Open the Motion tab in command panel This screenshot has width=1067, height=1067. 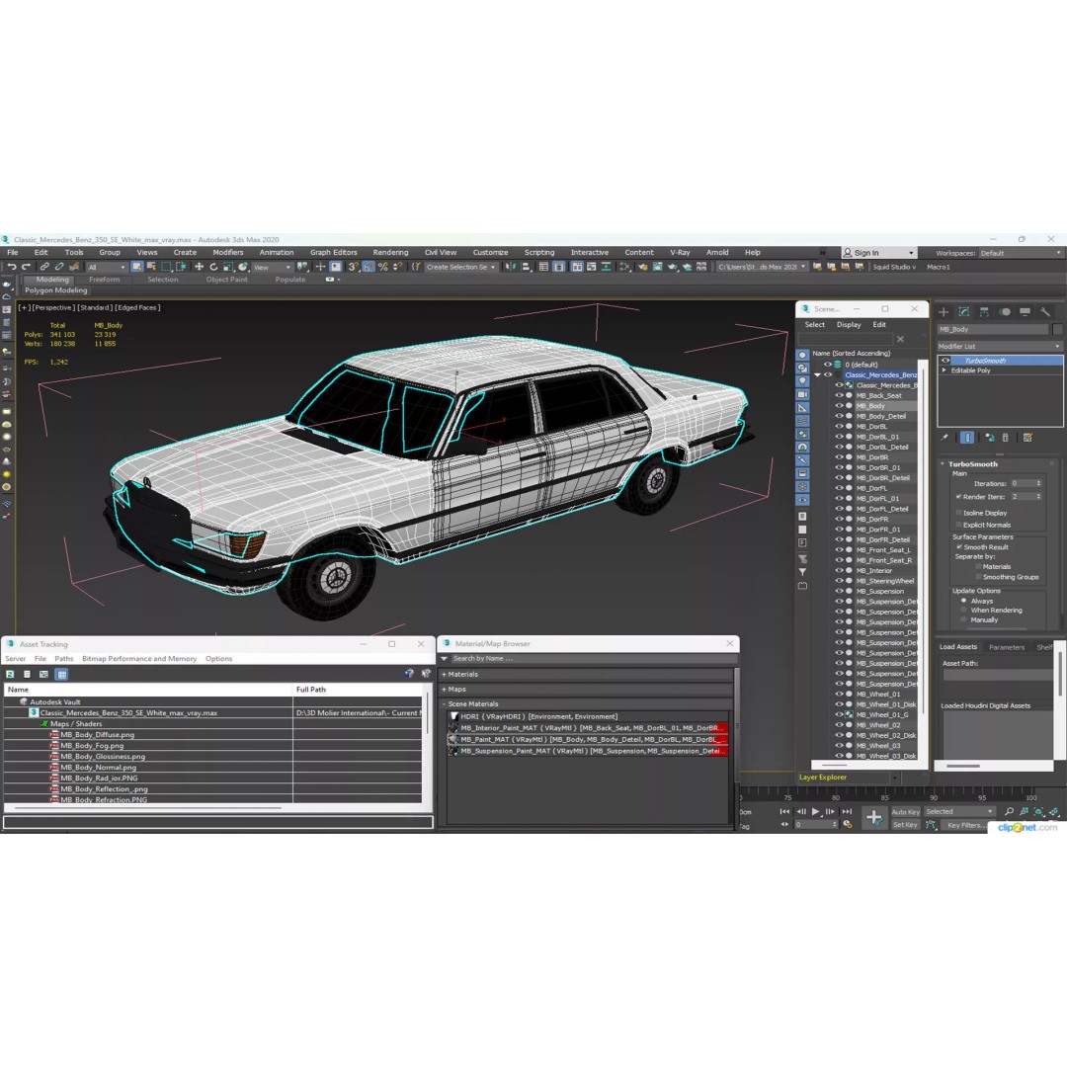pyautogui.click(x=1005, y=311)
